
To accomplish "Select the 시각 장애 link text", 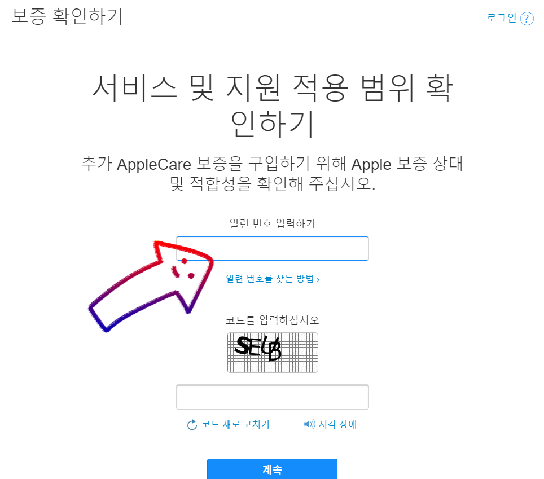I will pos(337,424).
